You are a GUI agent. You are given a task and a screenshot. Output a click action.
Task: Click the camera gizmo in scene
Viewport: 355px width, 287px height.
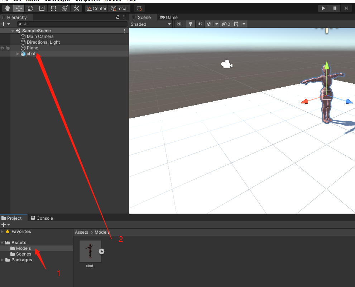[x=227, y=64]
